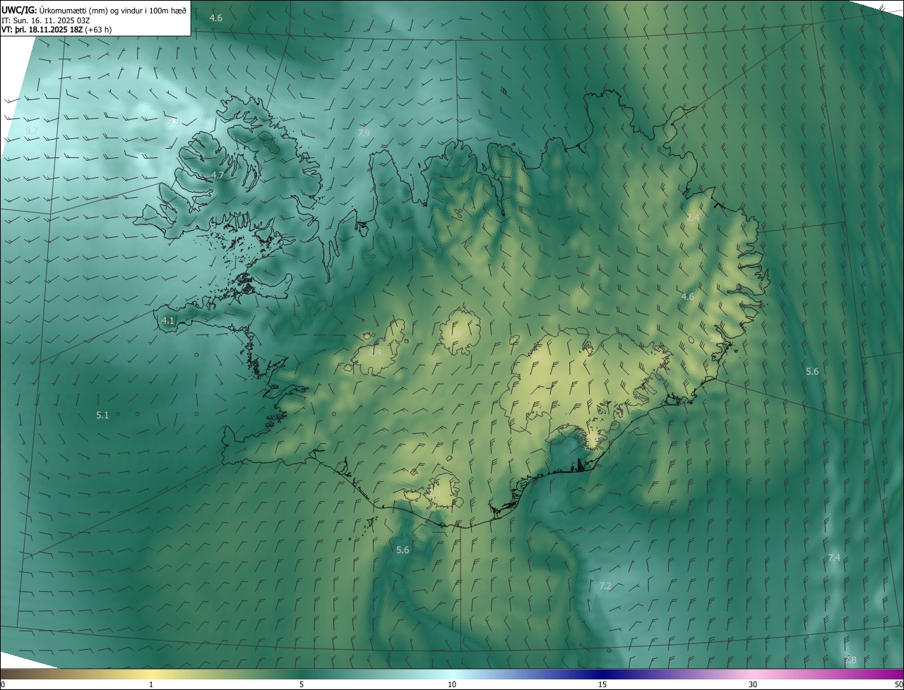This screenshot has width=904, height=690.
Task: Click the color scale label '30'
Action: click(x=753, y=684)
